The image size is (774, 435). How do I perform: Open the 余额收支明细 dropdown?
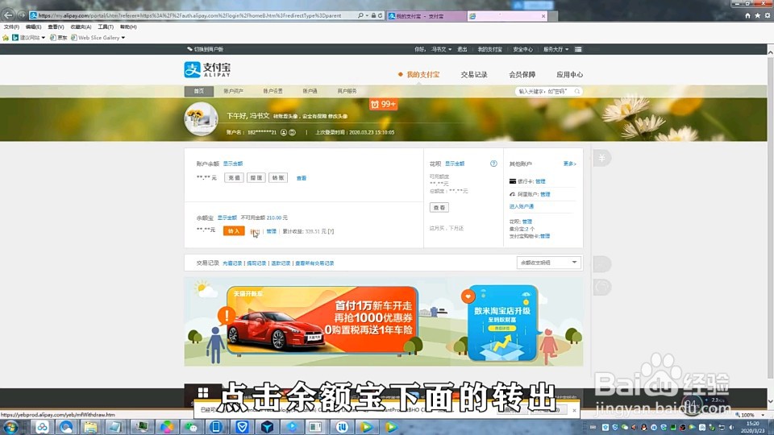548,263
